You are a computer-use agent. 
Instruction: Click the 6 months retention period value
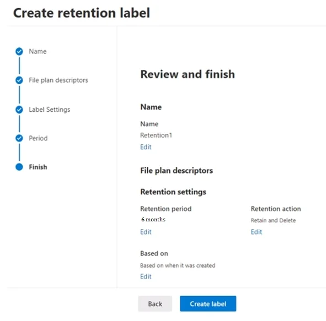pos(153,219)
